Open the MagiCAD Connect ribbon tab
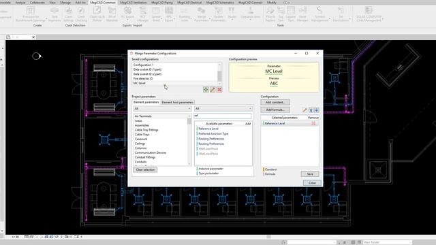Image resolution: width=436 pixels, height=245 pixels. [250, 3]
